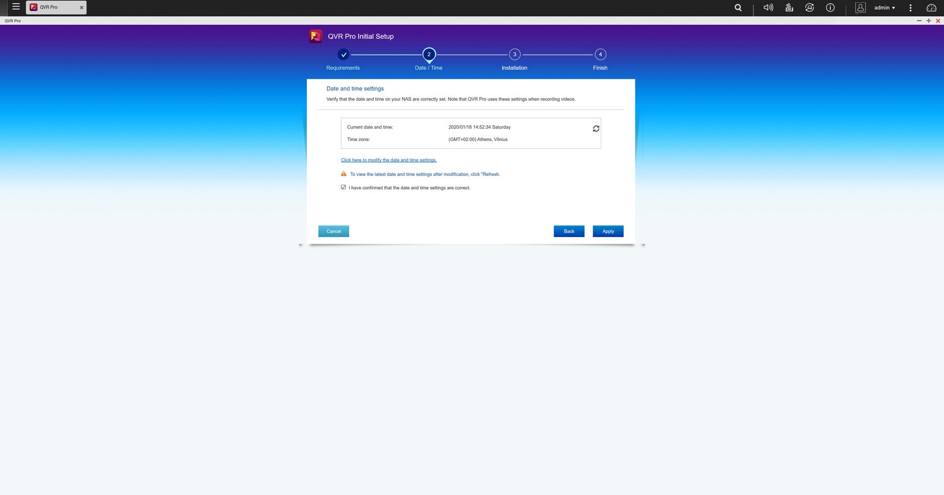The image size is (944, 495).
Task: Select step 4 Finish circle
Action: 600,55
